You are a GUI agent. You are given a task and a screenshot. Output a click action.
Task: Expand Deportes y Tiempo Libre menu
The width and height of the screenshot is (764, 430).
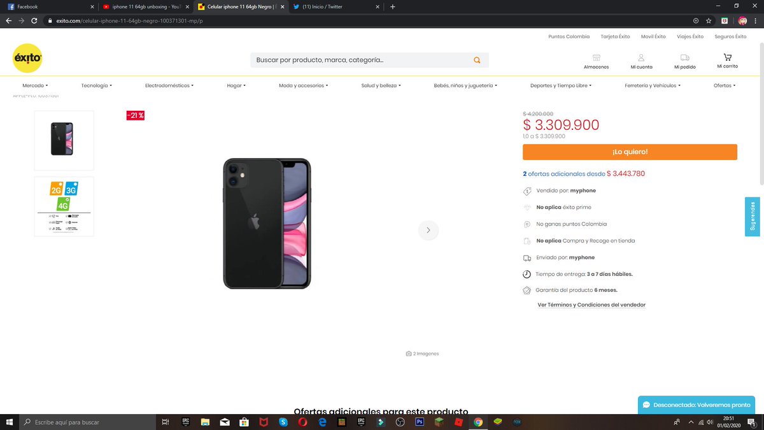tap(561, 85)
